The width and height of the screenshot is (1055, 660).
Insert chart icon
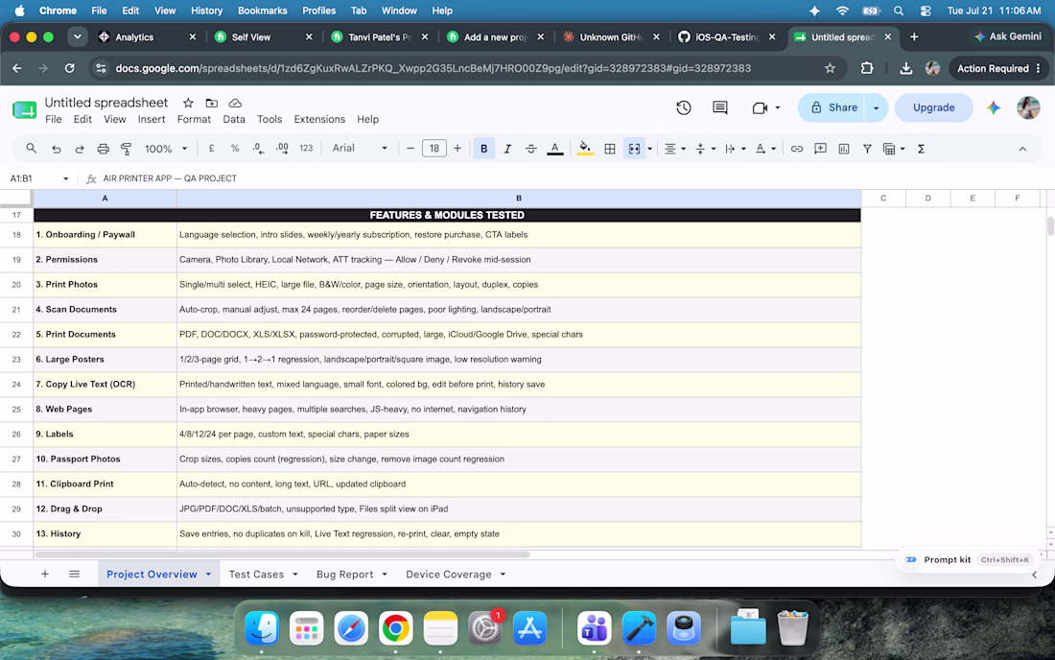pos(844,149)
